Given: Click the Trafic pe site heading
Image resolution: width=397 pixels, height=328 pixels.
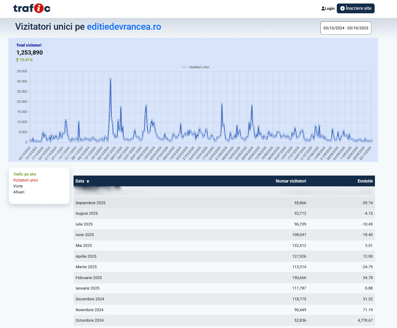Looking at the screenshot, I should [x=25, y=174].
